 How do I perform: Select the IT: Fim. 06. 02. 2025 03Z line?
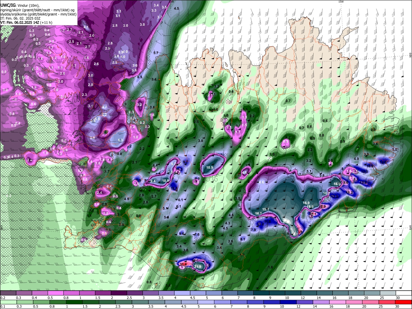click(20, 18)
